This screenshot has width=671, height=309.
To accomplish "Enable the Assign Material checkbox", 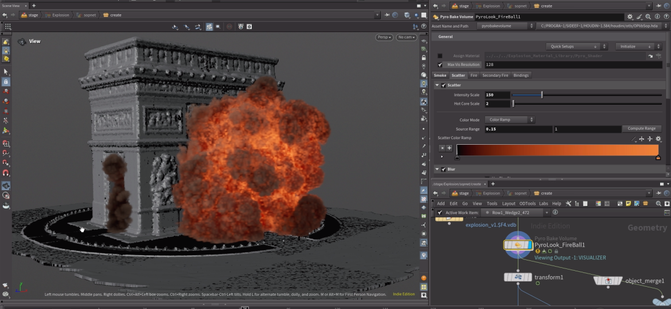I will pyautogui.click(x=440, y=56).
